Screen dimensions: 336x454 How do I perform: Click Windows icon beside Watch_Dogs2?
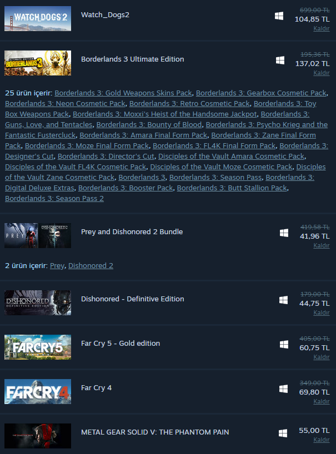pos(279,16)
